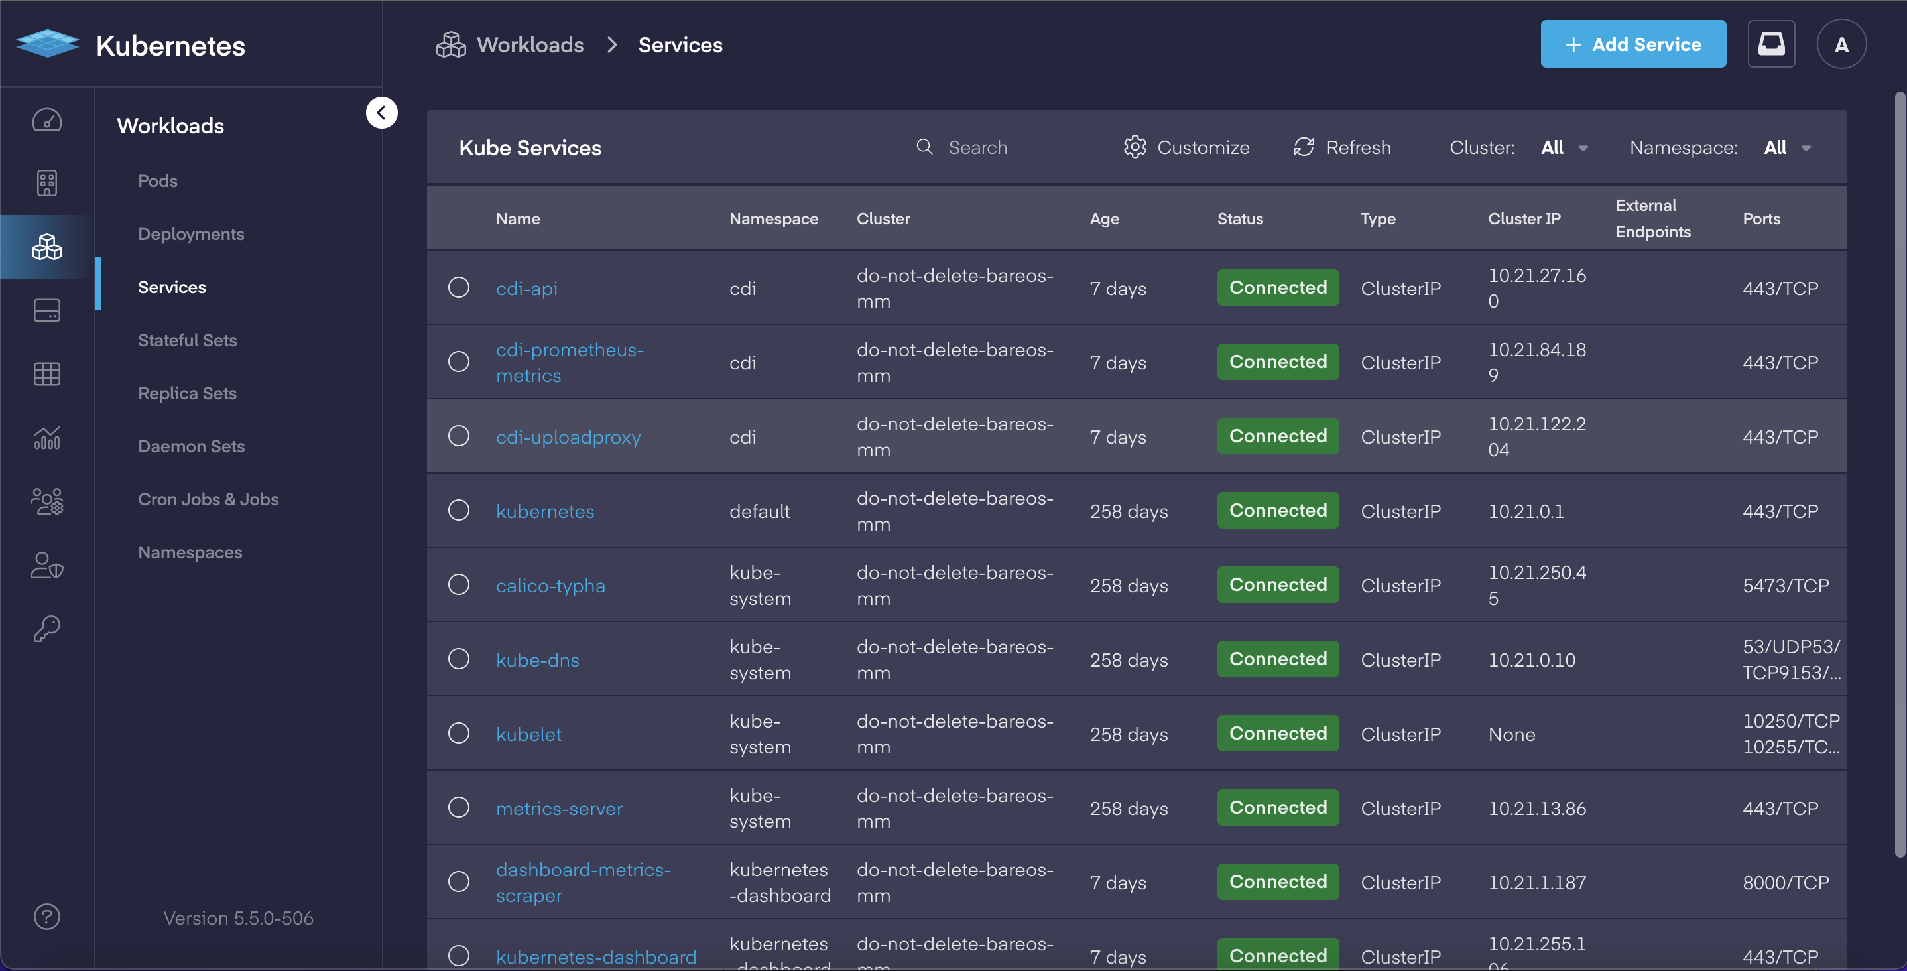Open the user avatar A menu
The image size is (1907, 971).
pos(1841,44)
